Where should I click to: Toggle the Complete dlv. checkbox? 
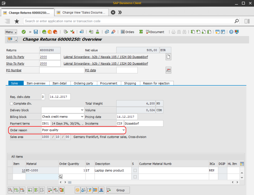coord(11,103)
